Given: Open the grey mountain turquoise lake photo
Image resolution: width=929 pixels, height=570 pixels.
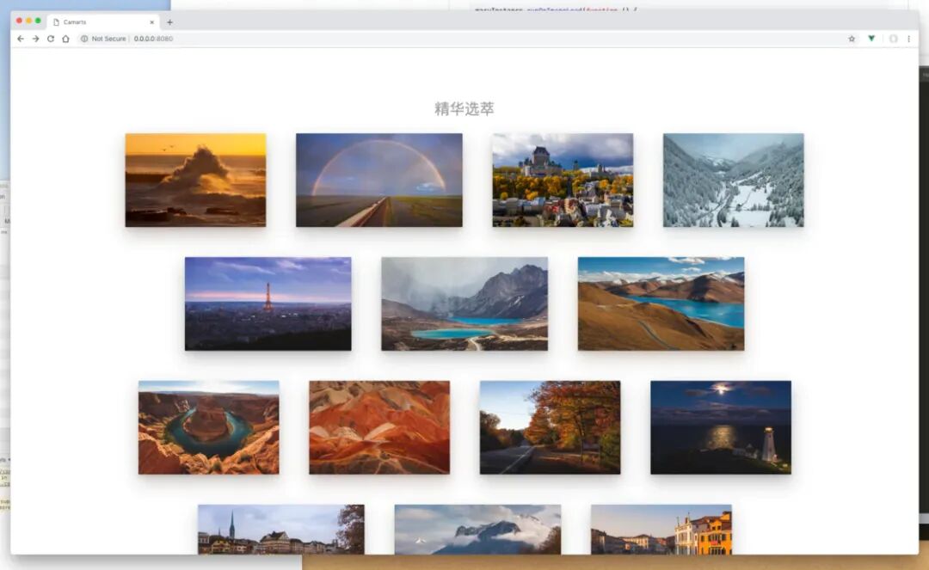Looking at the screenshot, I should point(464,303).
